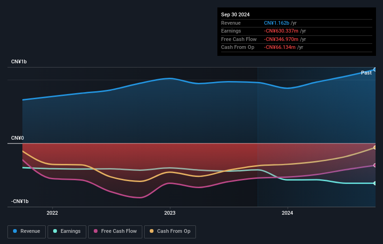Click the CN¥1b y-axis label
The height and width of the screenshot is (244, 383).
19,61
